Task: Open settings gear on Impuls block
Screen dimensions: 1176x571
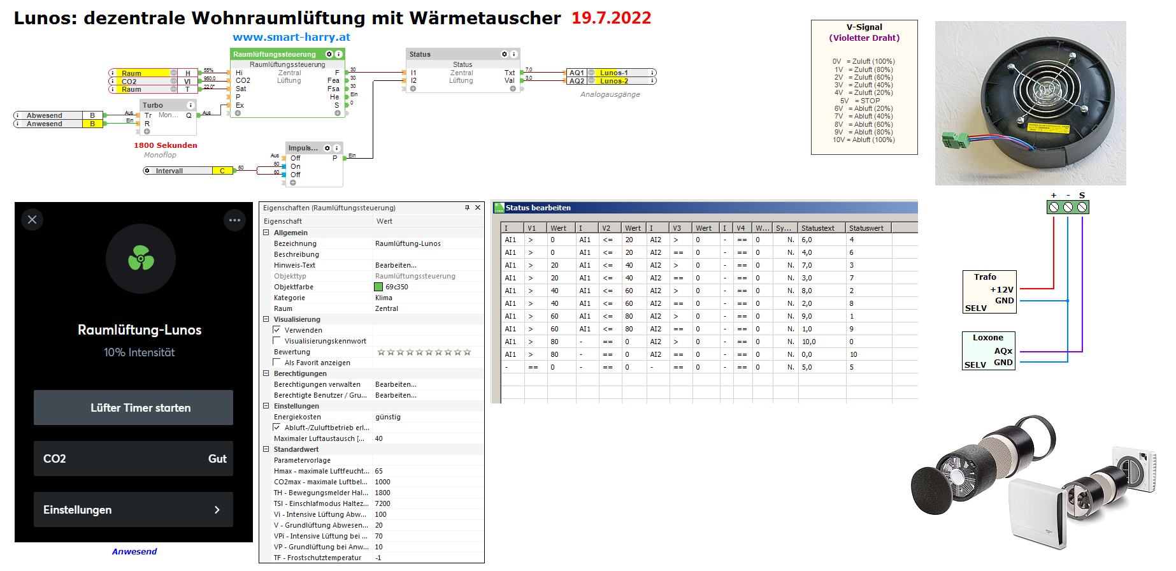Action: [327, 148]
